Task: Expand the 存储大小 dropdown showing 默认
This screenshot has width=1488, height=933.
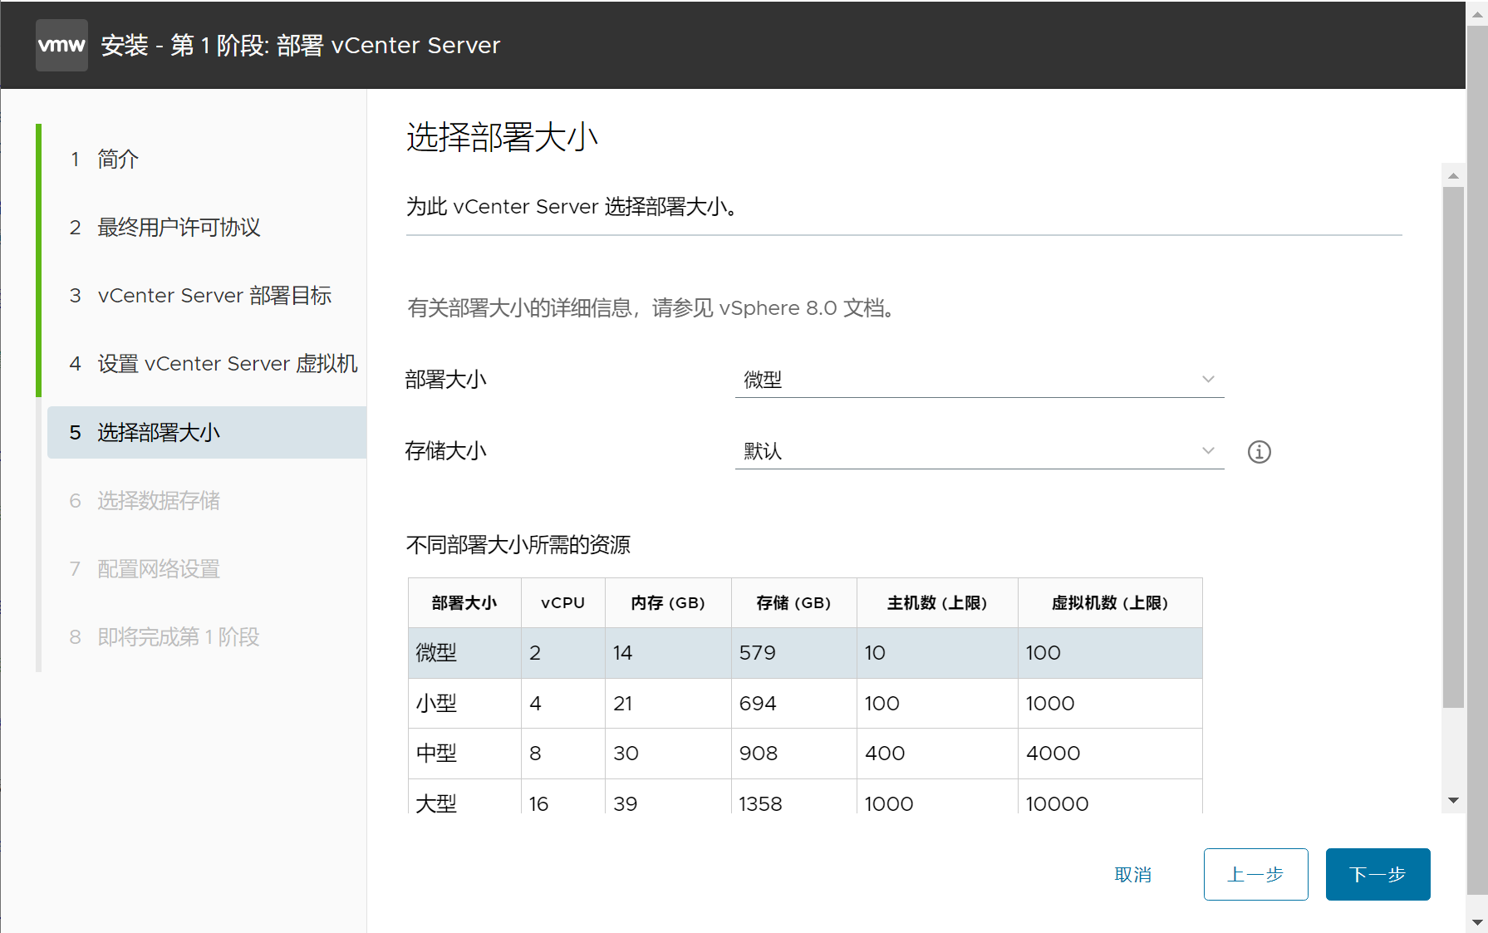Action: coord(979,451)
